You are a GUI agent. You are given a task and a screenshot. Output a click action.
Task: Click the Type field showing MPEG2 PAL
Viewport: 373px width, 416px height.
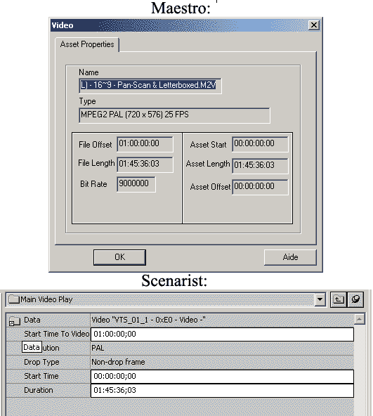click(174, 115)
